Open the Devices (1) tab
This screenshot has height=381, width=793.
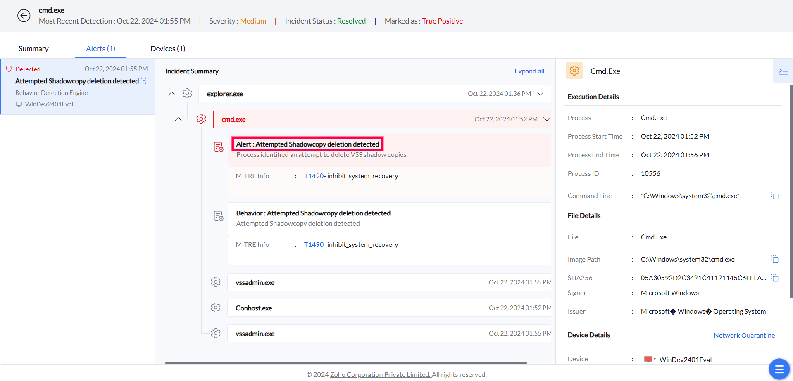pyautogui.click(x=167, y=48)
